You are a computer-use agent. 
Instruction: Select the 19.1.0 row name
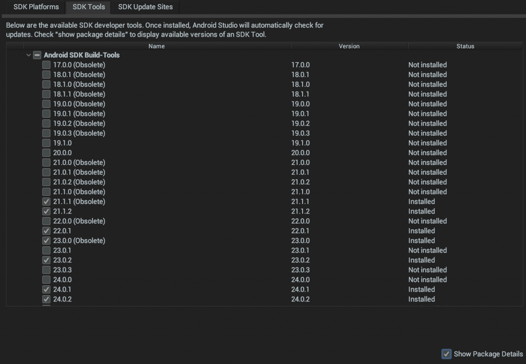click(x=62, y=143)
